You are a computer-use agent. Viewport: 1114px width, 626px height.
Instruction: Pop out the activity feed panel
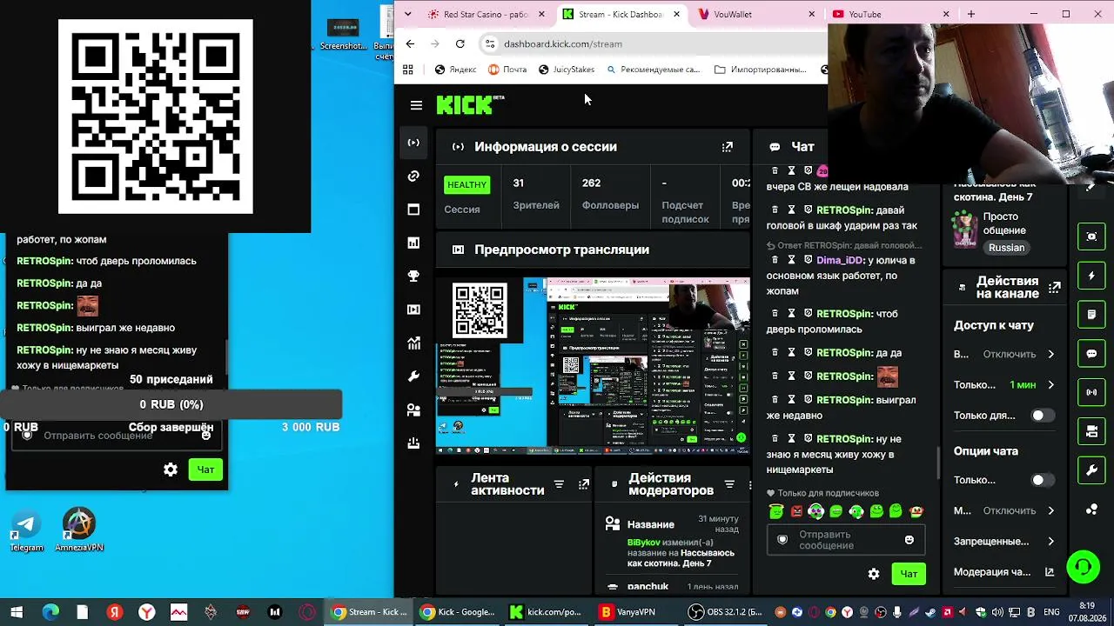[584, 484]
